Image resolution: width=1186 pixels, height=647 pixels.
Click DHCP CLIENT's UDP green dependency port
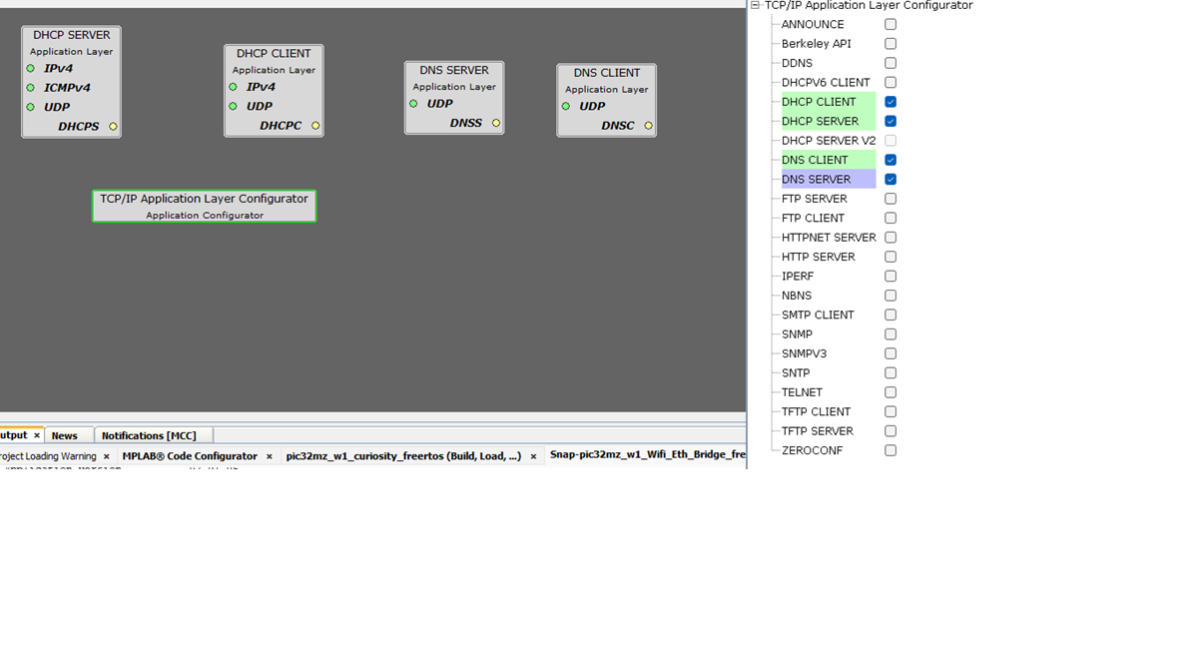coord(233,106)
